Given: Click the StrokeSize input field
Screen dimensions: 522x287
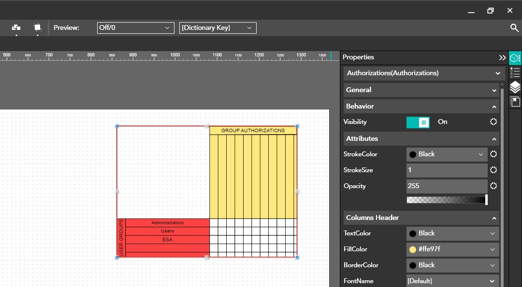Looking at the screenshot, I should (x=447, y=170).
